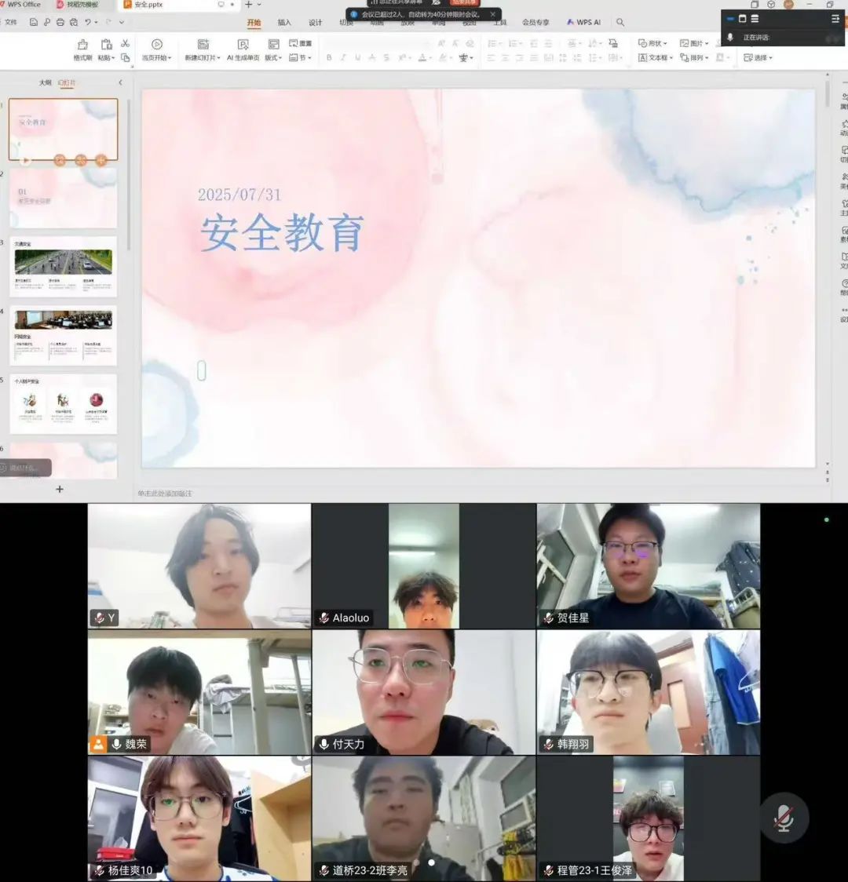Open the 新建幻灯片 dropdown
This screenshot has height=882, width=848.
(203, 57)
